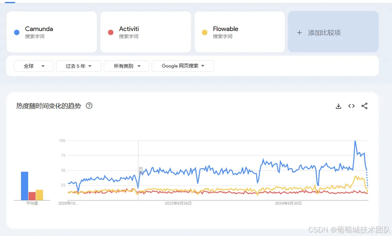Viewport: 392px width, 236px height.
Task: Expand the 过去 5 年 time range dropdown
Action: (79, 66)
